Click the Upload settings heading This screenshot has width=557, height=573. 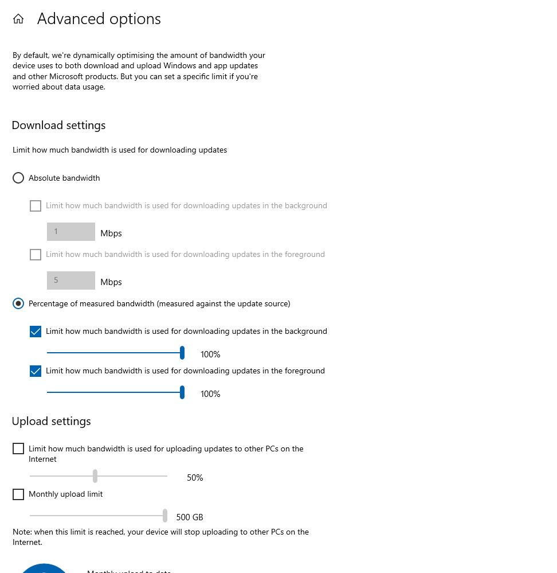52,421
